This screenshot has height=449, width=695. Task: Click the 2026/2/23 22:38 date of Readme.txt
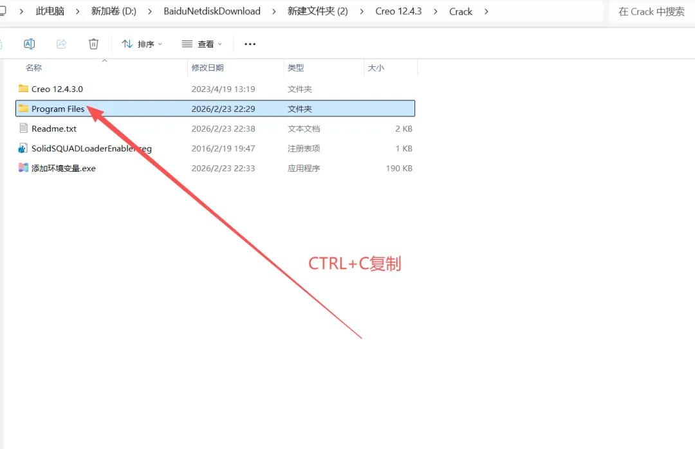point(223,129)
